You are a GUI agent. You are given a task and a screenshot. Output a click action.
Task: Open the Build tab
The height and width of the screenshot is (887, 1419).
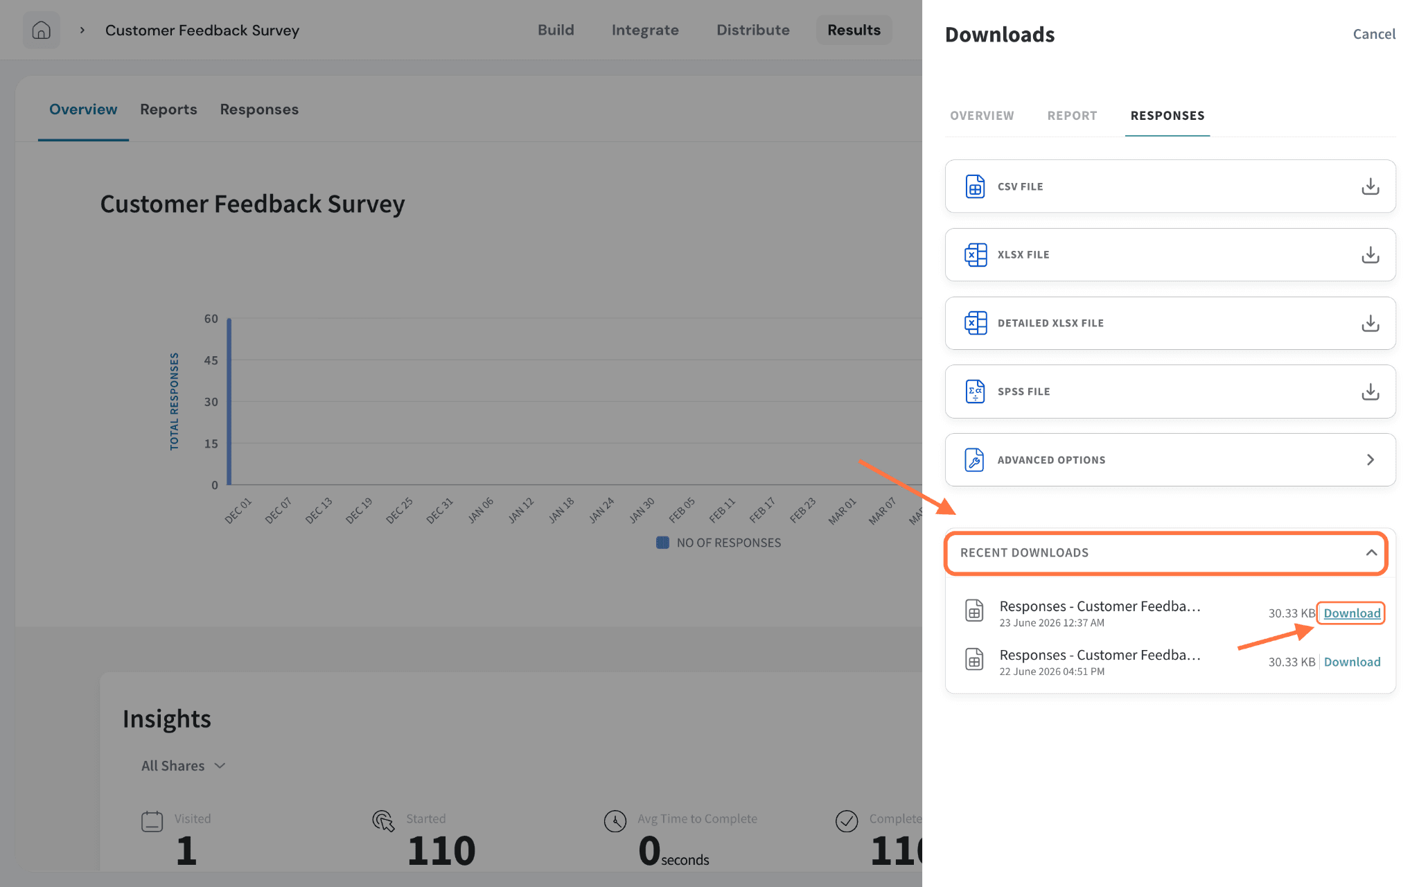tap(556, 30)
